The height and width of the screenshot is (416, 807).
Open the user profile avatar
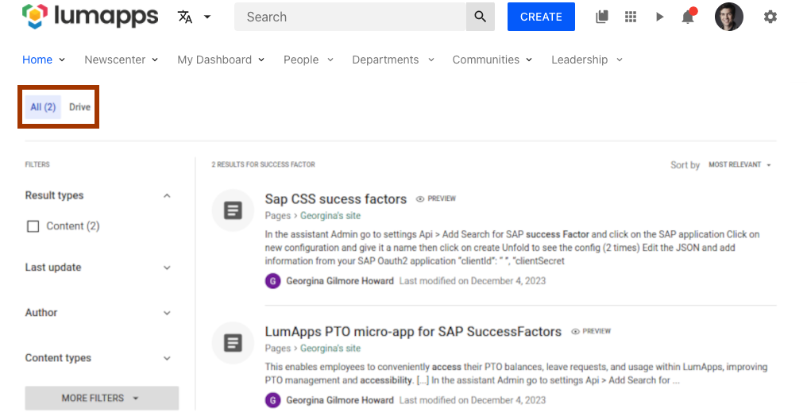click(729, 17)
